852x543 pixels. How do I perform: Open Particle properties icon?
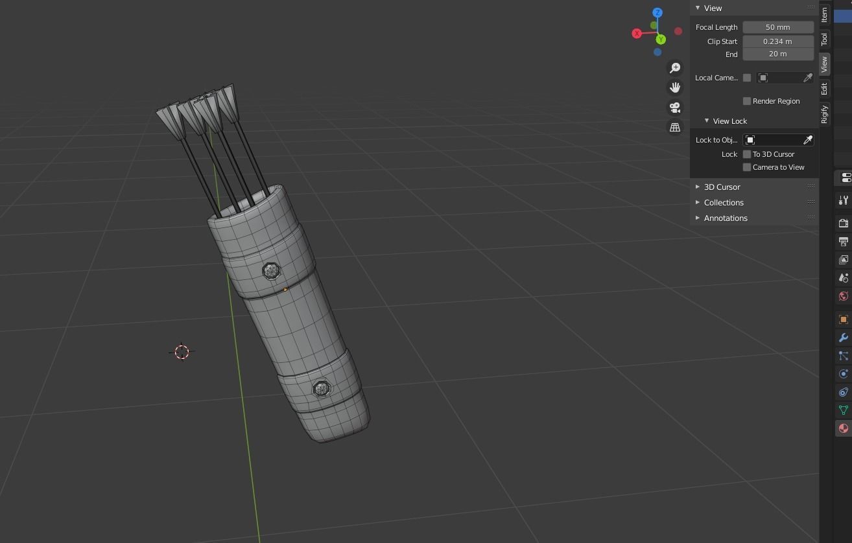[843, 356]
